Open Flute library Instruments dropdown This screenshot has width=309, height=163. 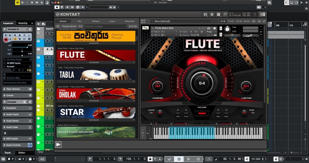(134, 62)
